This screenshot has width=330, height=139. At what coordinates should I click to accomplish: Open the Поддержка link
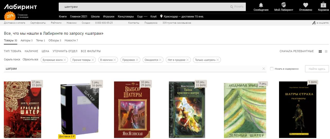coord(151,23)
